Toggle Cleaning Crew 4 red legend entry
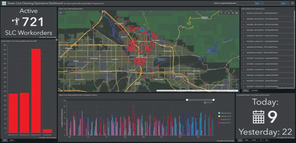This screenshot has width=296, height=143. [x=224, y=123]
